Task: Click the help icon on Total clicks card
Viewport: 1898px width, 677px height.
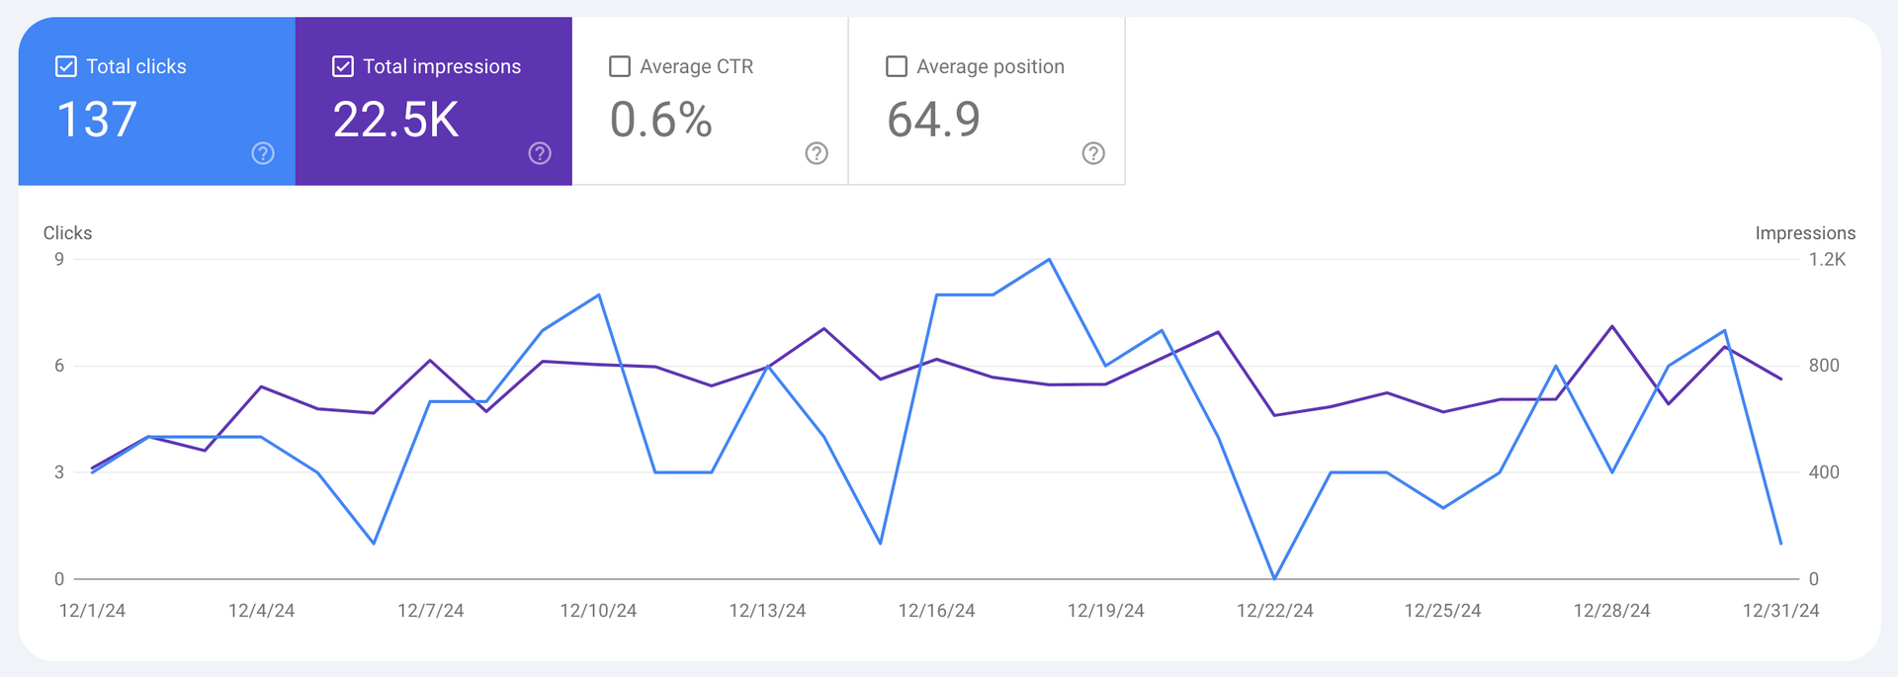Action: click(x=263, y=153)
